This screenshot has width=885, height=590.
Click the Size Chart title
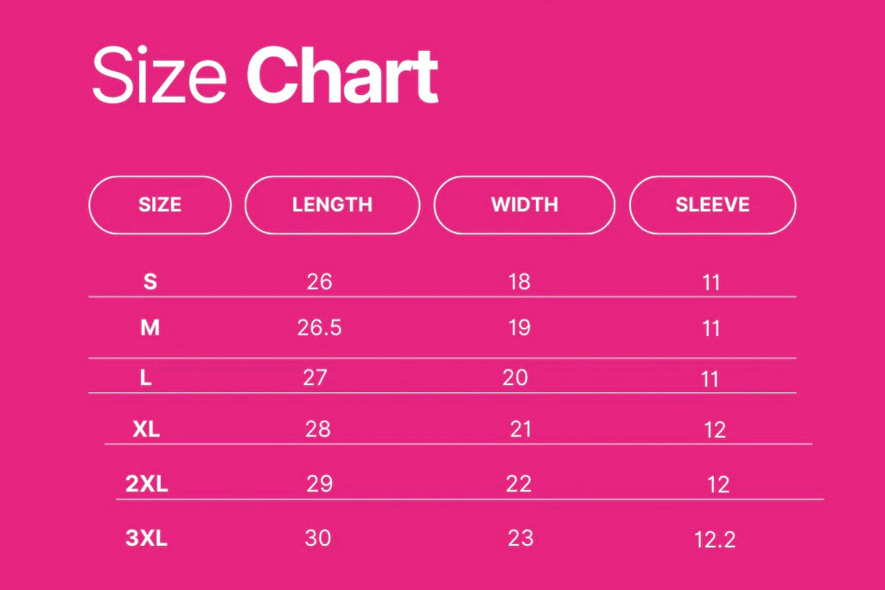[x=264, y=78]
